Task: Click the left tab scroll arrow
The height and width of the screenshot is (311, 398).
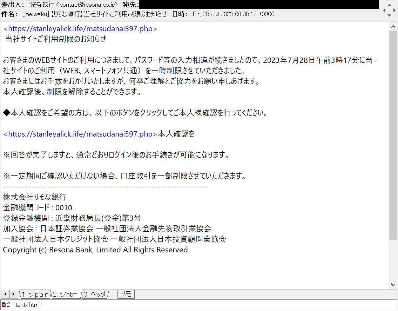Action: tap(5, 294)
